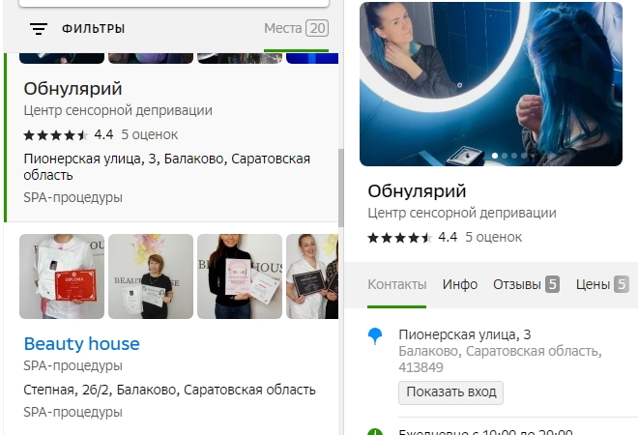Open the Цены tab
The height and width of the screenshot is (435, 638).
point(602,284)
